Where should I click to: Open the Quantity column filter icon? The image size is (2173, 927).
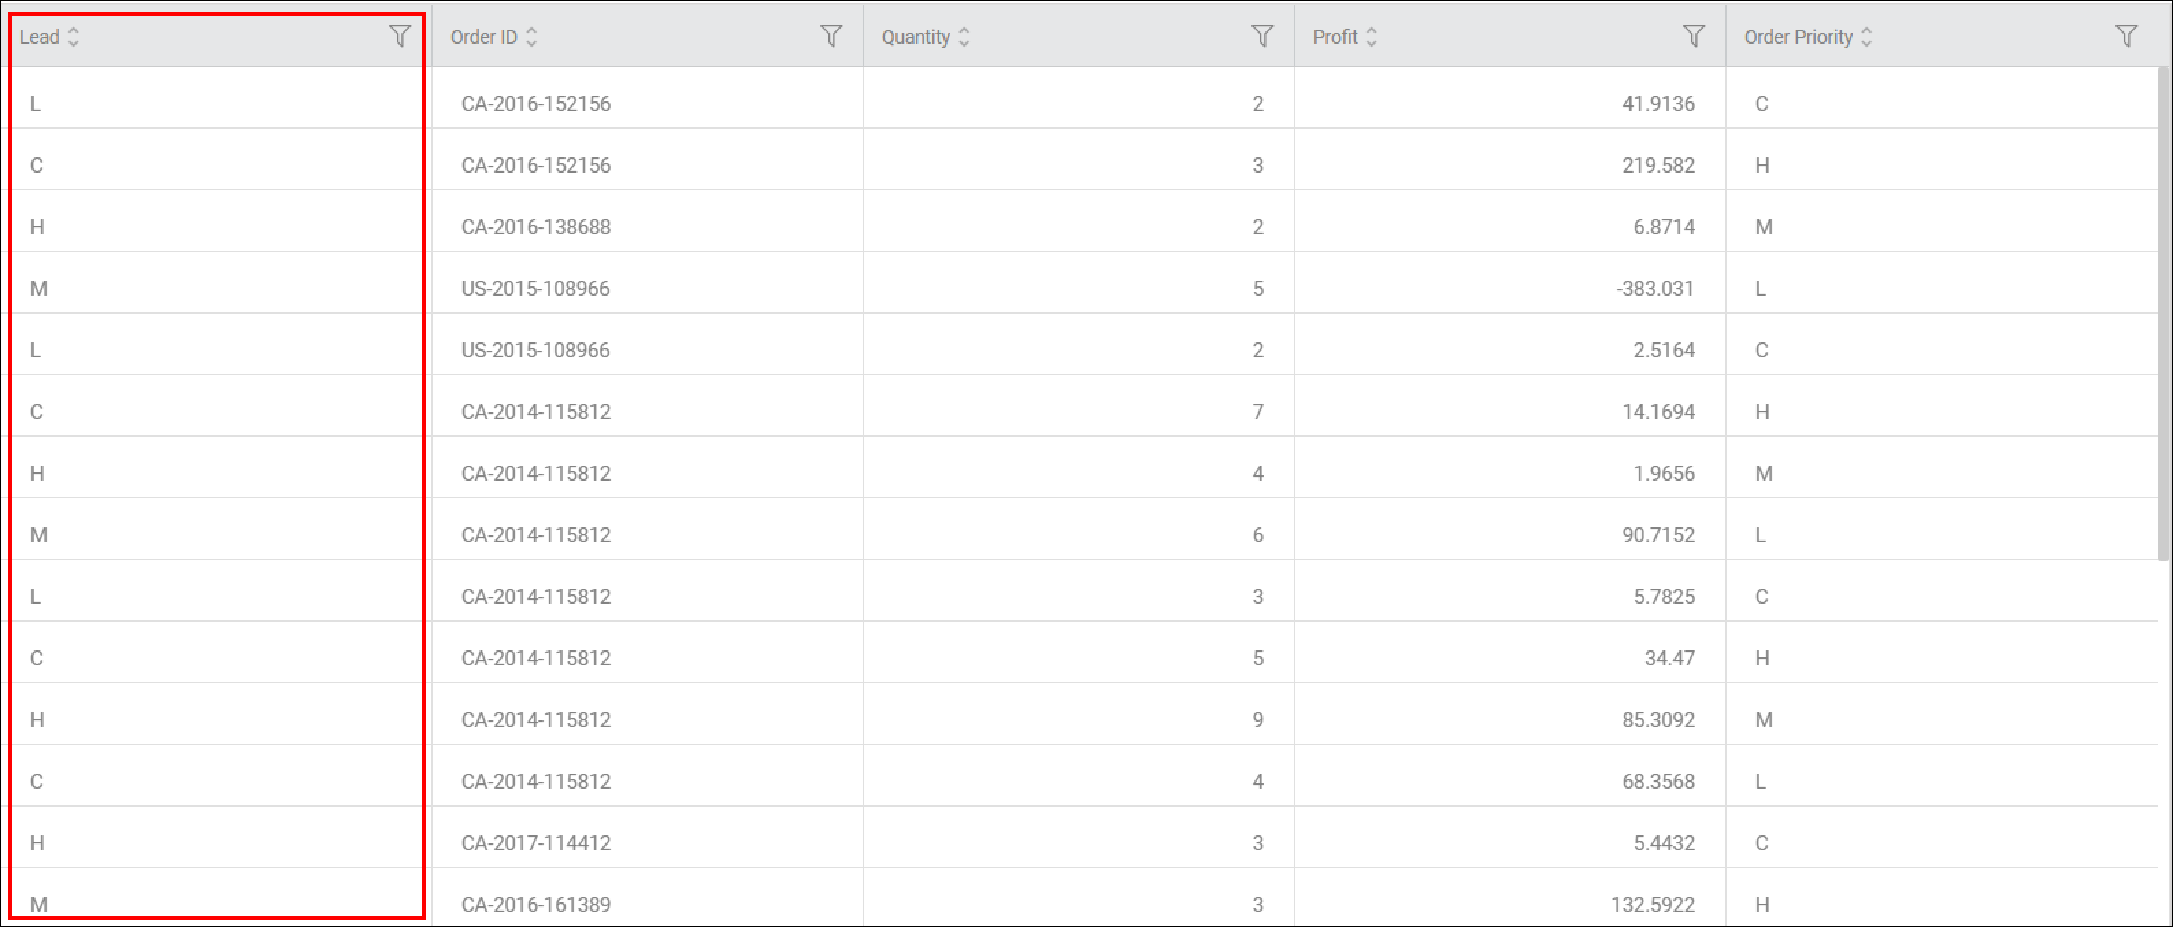[x=1262, y=36]
